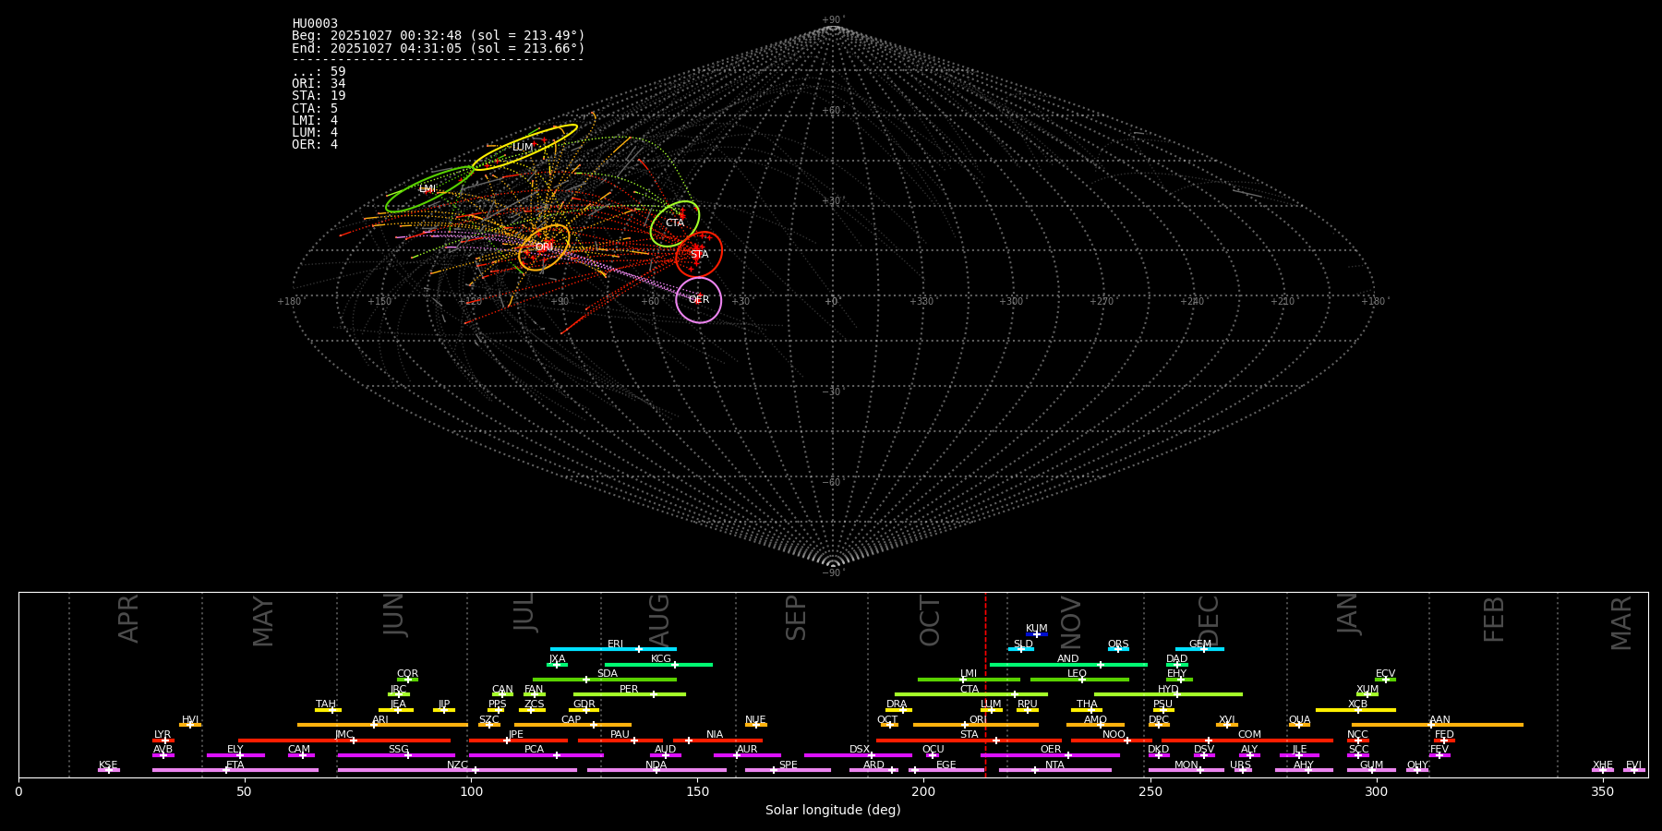Select the LMI green radiant ellipse on map
The height and width of the screenshot is (831, 1662).
[x=429, y=189]
